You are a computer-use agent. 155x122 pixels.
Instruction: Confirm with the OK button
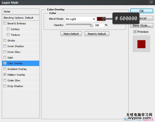click(x=142, y=11)
